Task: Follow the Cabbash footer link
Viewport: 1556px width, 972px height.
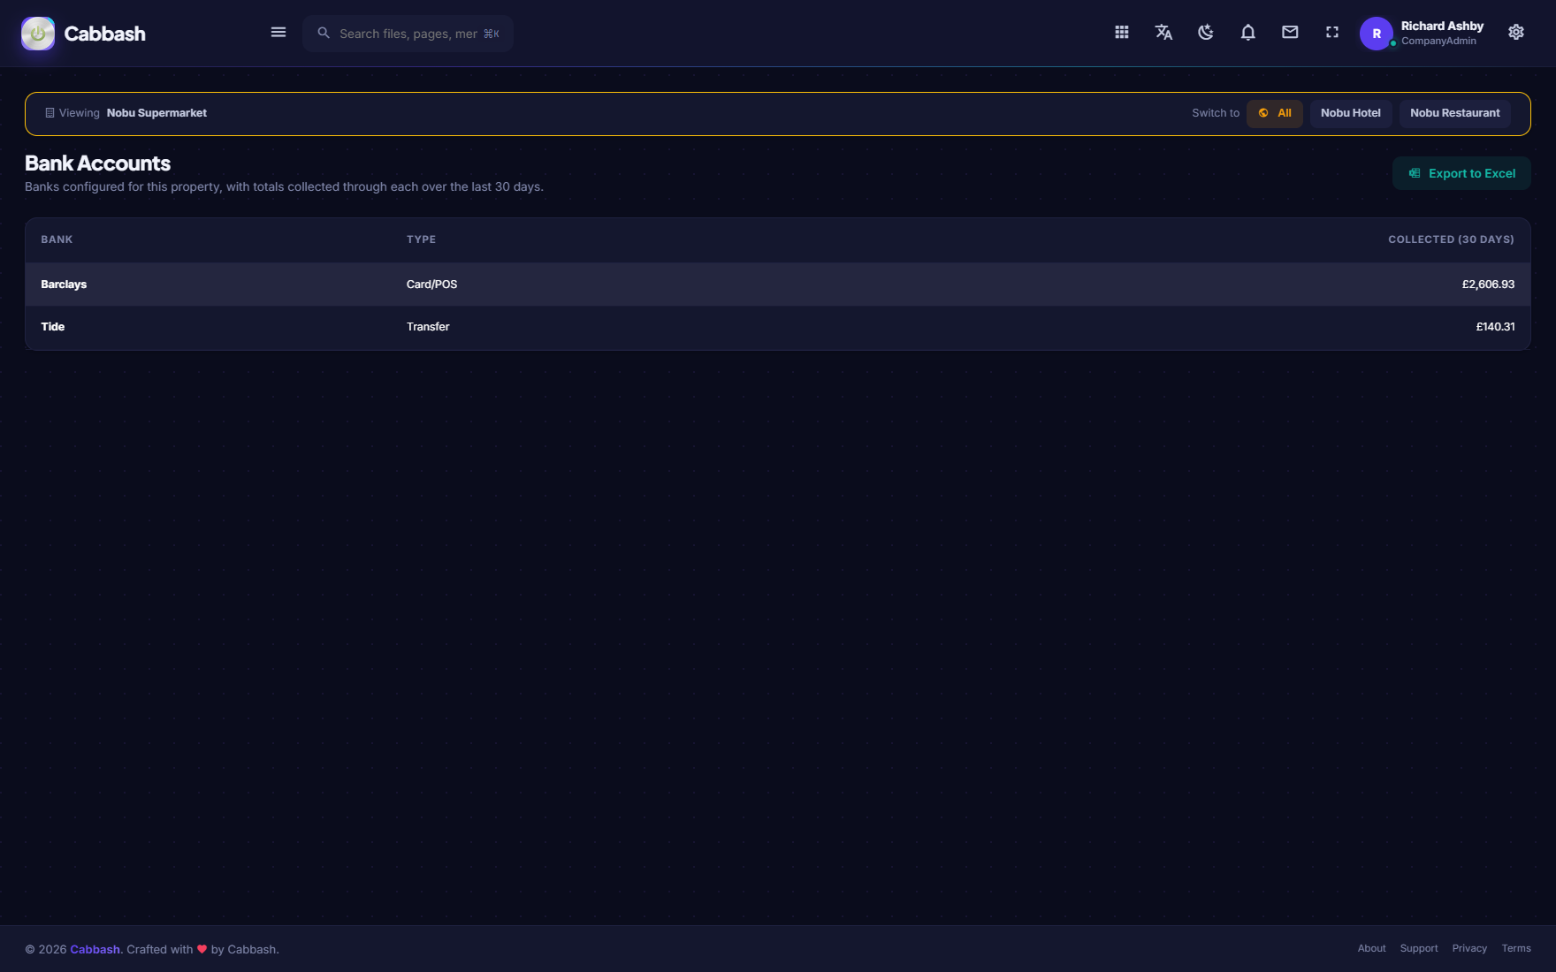Action: coord(95,949)
